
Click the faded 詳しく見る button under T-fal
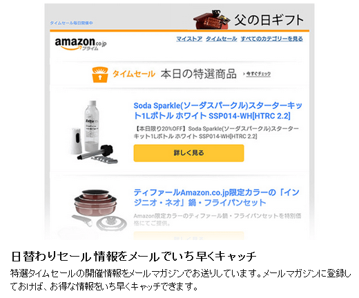[x=188, y=236]
